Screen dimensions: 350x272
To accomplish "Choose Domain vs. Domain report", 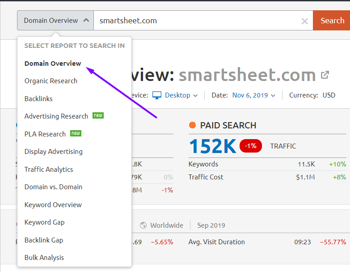I will tap(53, 187).
